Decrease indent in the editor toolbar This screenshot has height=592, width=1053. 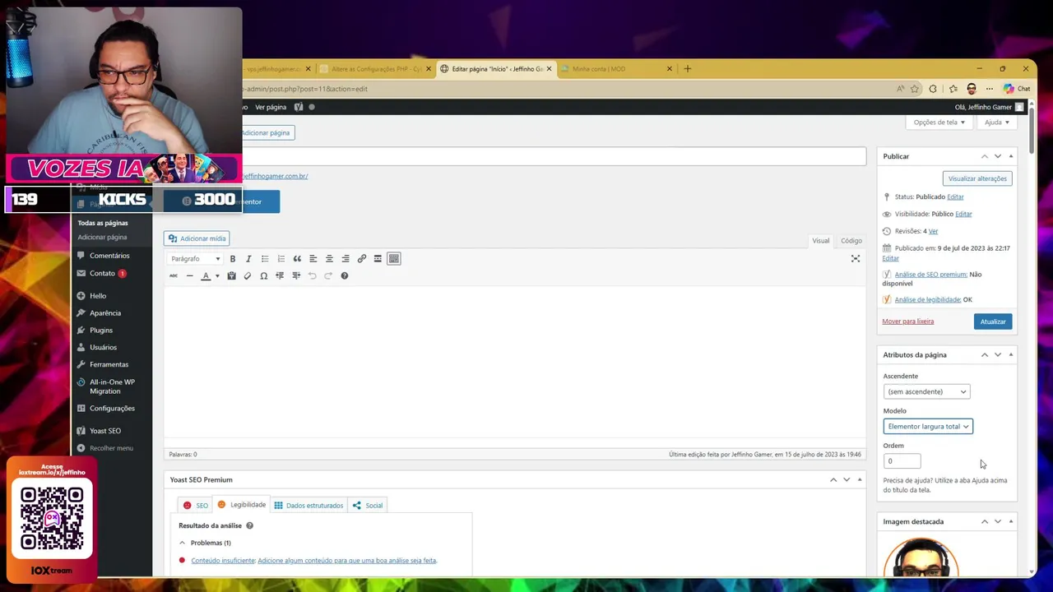(280, 275)
